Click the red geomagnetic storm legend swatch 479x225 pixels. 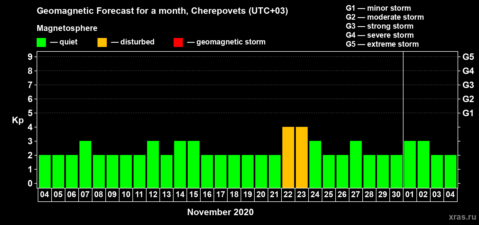[178, 42]
